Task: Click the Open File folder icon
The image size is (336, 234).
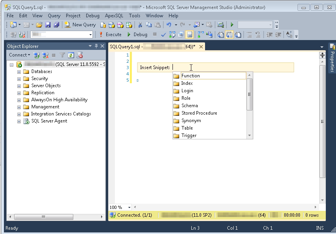Action: 39,25
